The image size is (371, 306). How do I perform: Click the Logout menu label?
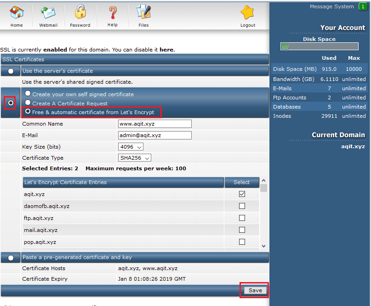point(248,25)
